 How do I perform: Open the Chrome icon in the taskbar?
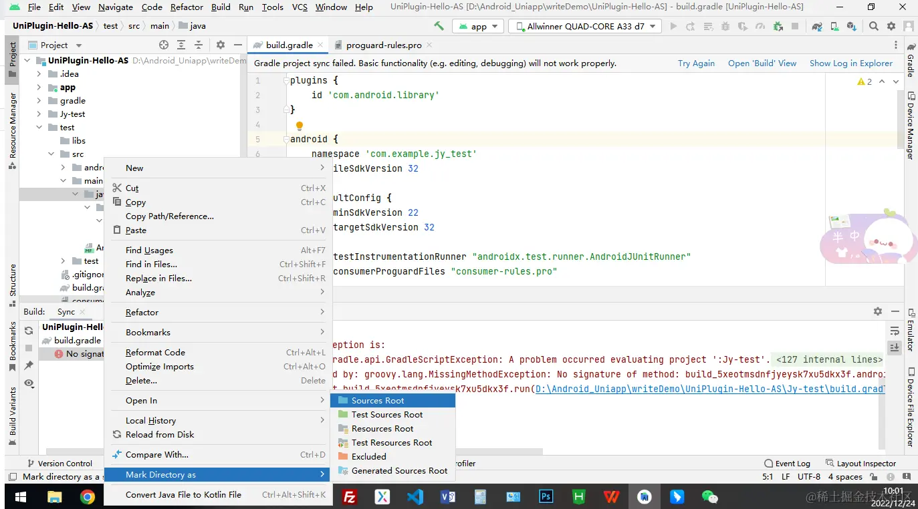(x=87, y=496)
